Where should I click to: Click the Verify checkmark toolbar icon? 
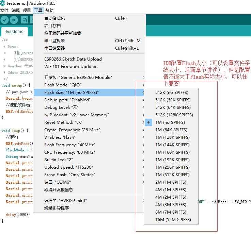[4, 20]
